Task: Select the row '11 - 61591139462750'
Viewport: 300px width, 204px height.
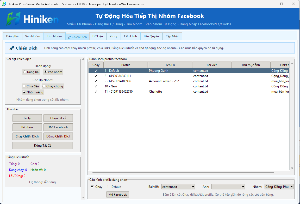Action: tap(189, 92)
